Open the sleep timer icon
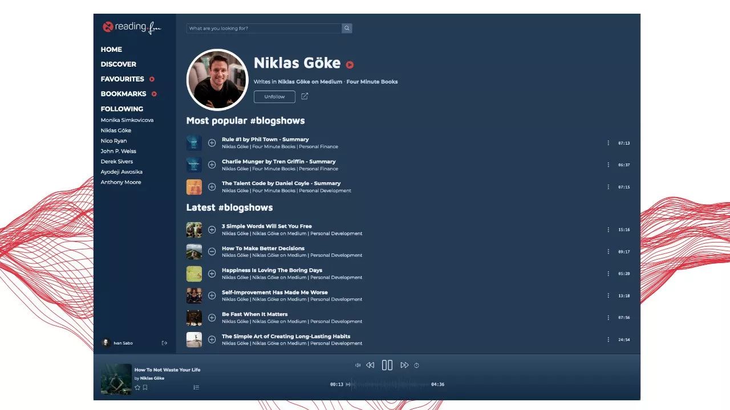Image resolution: width=730 pixels, height=410 pixels. point(416,365)
